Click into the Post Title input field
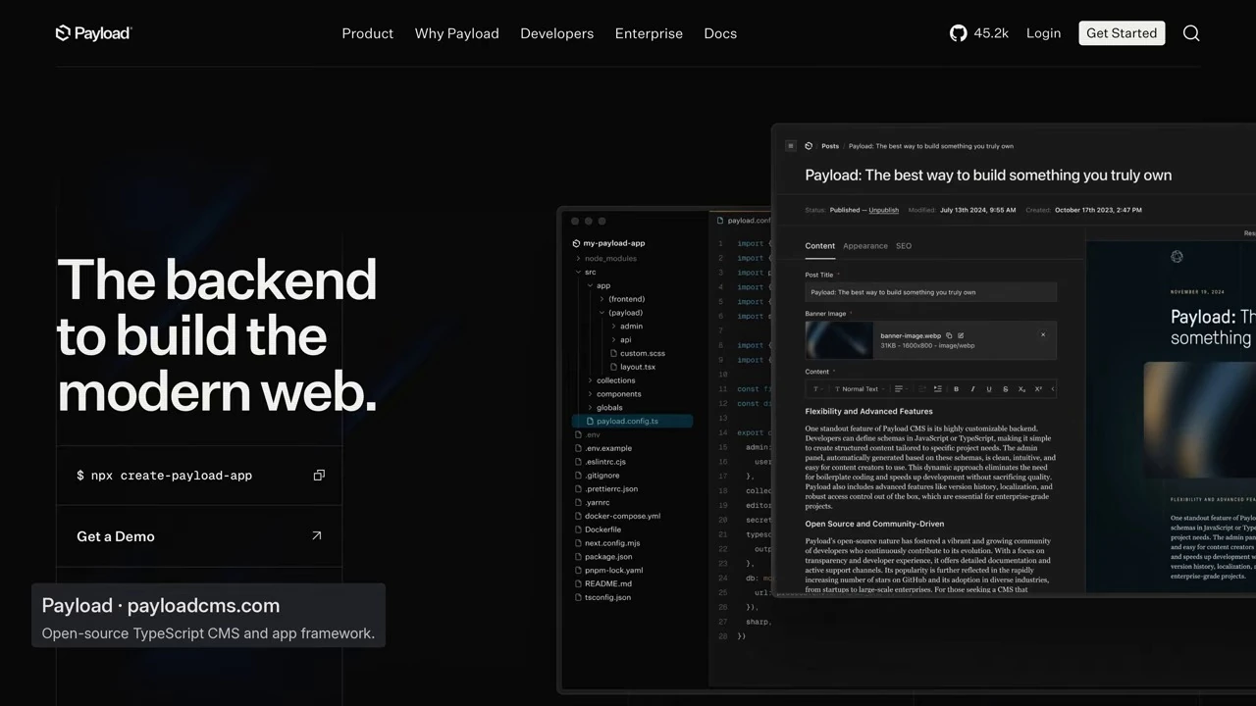The width and height of the screenshot is (1256, 706). pos(931,292)
